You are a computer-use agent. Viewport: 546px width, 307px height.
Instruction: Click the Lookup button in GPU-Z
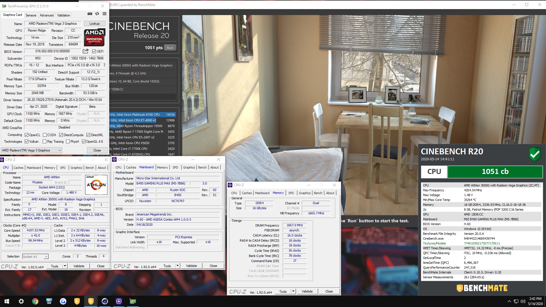[x=94, y=24]
